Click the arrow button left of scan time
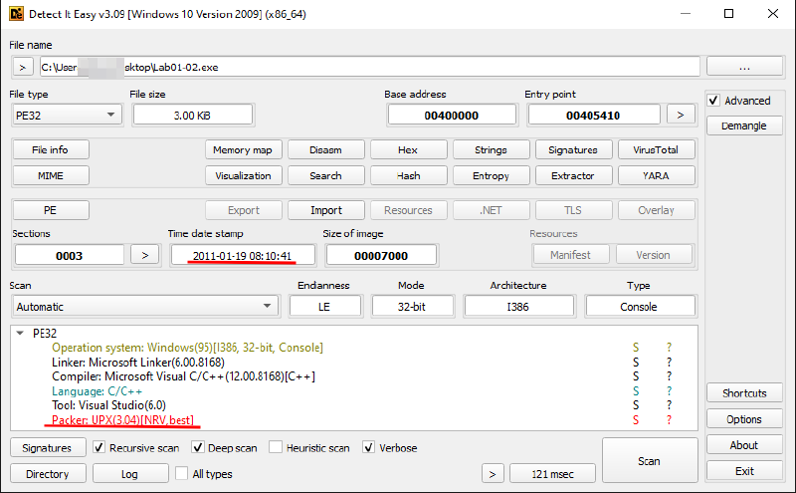796x493 pixels. pyautogui.click(x=492, y=473)
